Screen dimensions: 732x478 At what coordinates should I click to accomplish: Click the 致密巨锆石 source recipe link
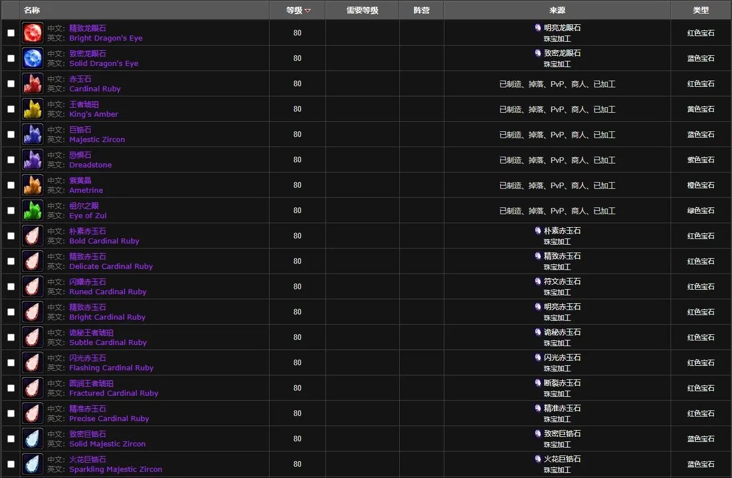[x=562, y=433]
